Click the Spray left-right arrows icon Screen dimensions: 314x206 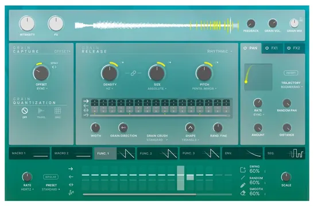(54, 67)
